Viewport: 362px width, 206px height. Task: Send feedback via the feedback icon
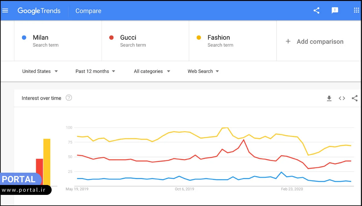click(335, 10)
